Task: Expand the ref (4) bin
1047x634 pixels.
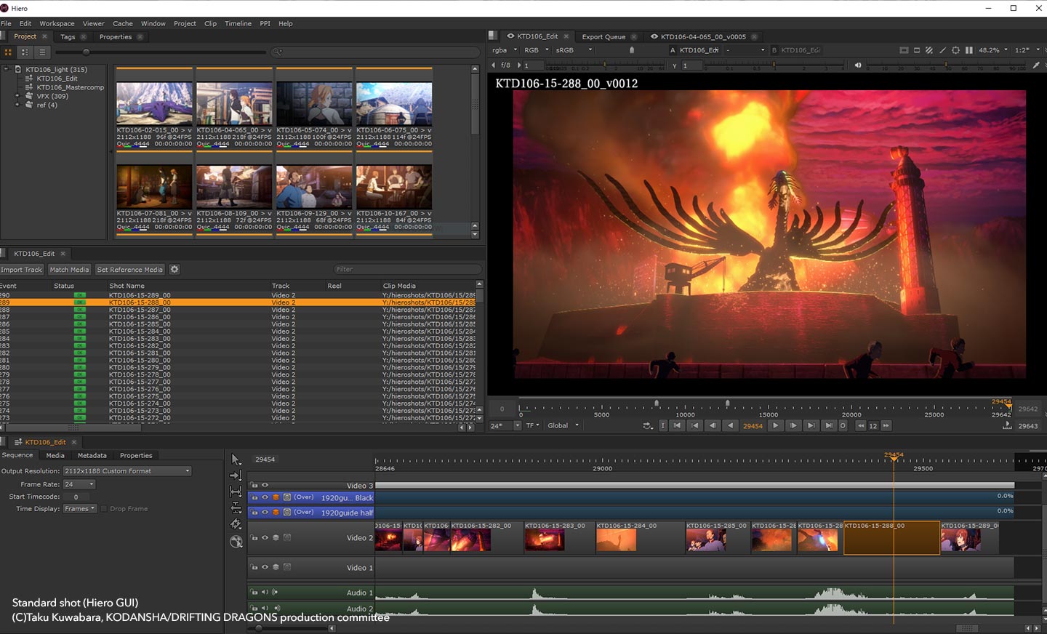Action: 17,105
